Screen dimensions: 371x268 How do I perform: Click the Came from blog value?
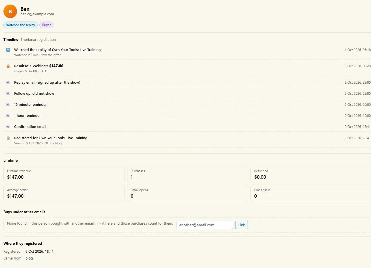pyautogui.click(x=29, y=258)
